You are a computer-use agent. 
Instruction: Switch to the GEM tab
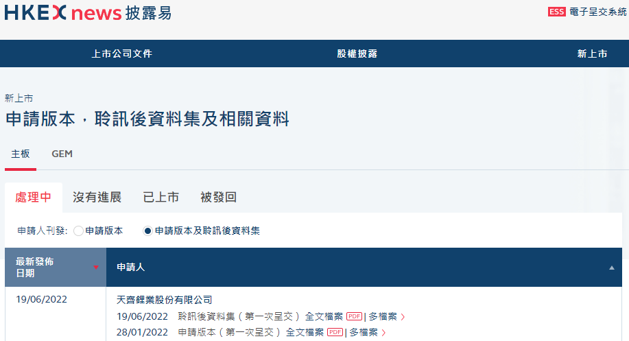tap(62, 154)
